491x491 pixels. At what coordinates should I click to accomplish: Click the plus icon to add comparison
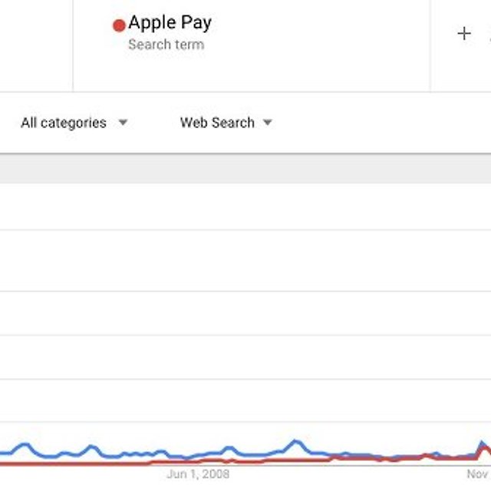[464, 34]
